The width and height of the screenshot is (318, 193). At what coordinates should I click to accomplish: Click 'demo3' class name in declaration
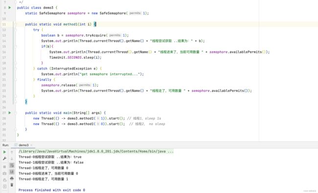(x=48, y=8)
